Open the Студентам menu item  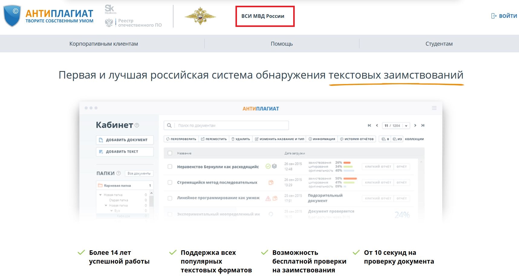pos(439,44)
